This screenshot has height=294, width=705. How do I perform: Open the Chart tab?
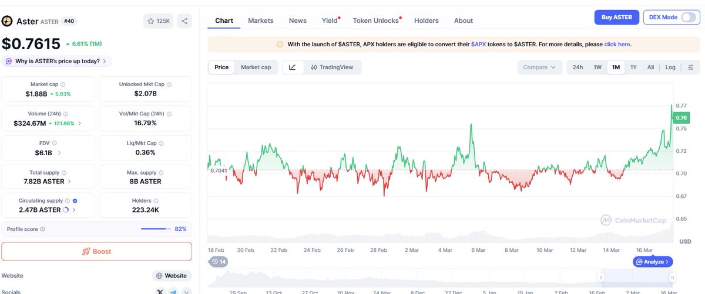tap(224, 20)
